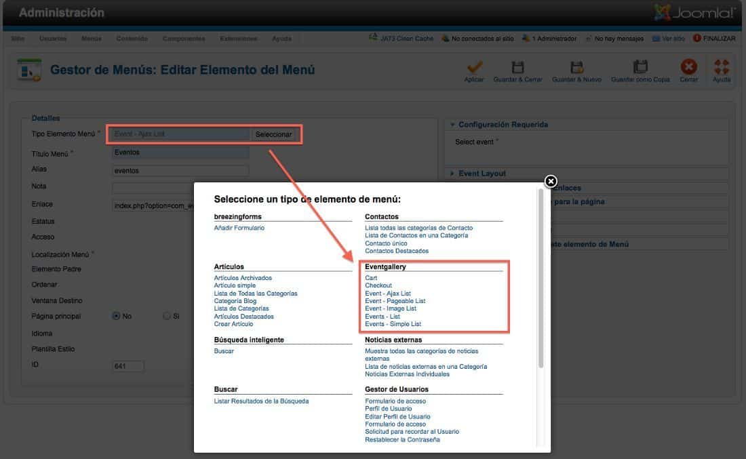Click Guardar como Copia icon

click(640, 66)
